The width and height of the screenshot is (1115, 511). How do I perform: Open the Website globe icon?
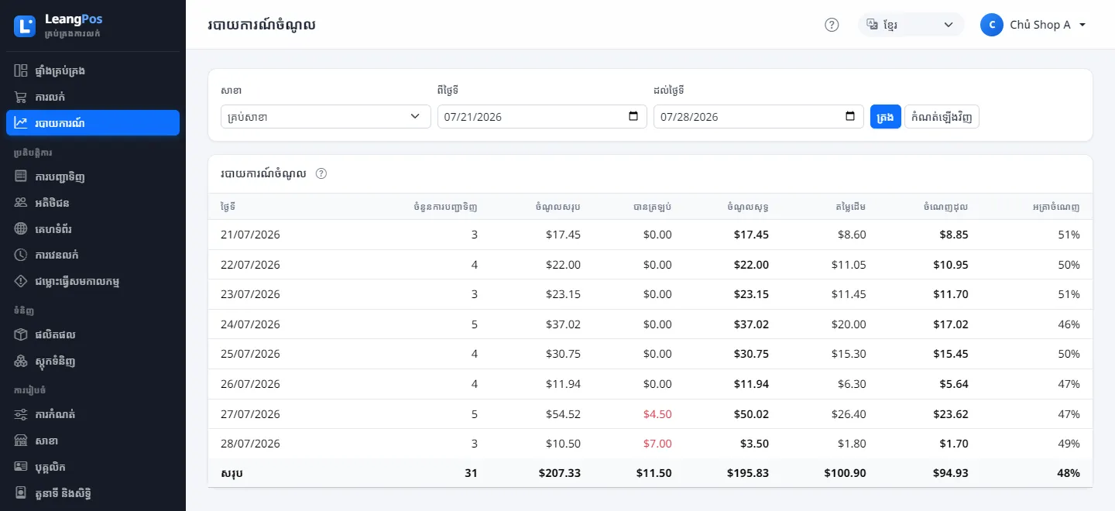[x=21, y=229]
